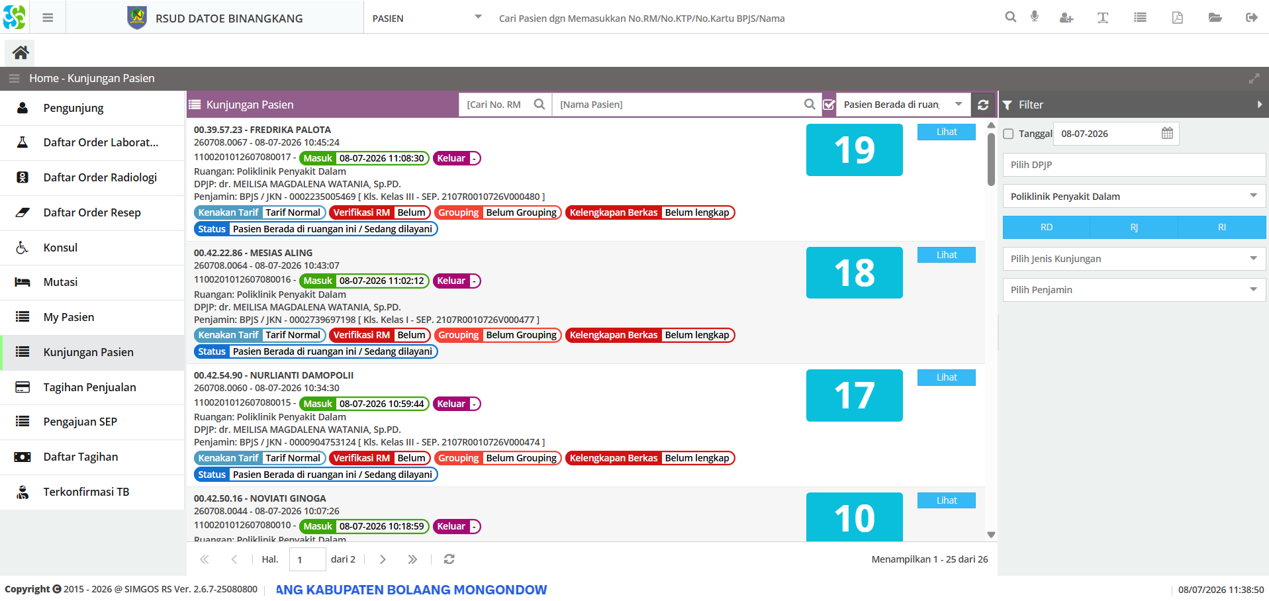1269x601 pixels.
Task: Click the add patient user-plus icon
Action: (1066, 18)
